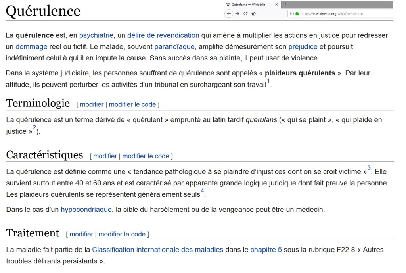The width and height of the screenshot is (406, 273).
Task: Click modifier le code next to Terminologie
Action: [x=132, y=104]
